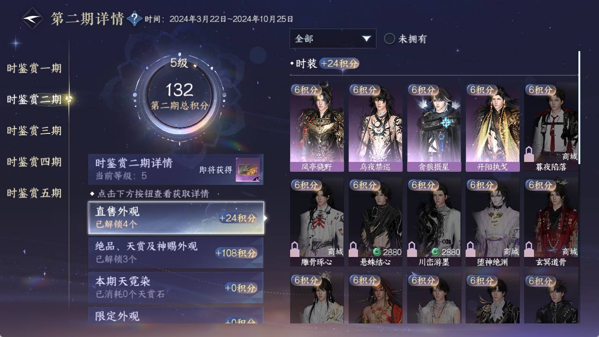This screenshot has width=599, height=337.
Task: Click the 2880 jade currency icon on 悬蛛结心
Action: [377, 252]
